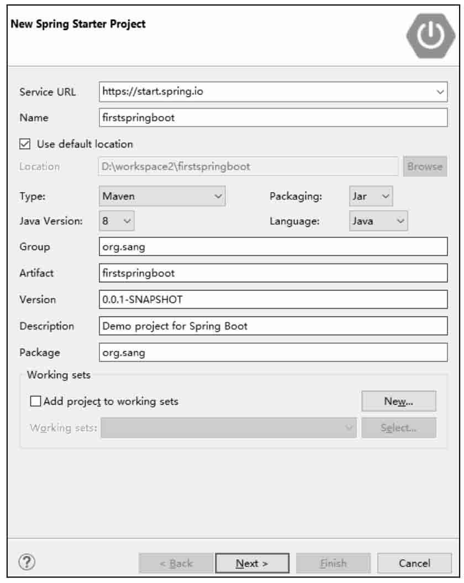Edit the Description text field
The width and height of the screenshot is (464, 583).
pos(273,326)
